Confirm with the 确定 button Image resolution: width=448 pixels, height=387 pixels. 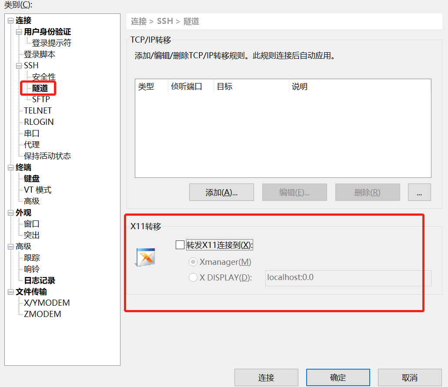click(x=338, y=377)
